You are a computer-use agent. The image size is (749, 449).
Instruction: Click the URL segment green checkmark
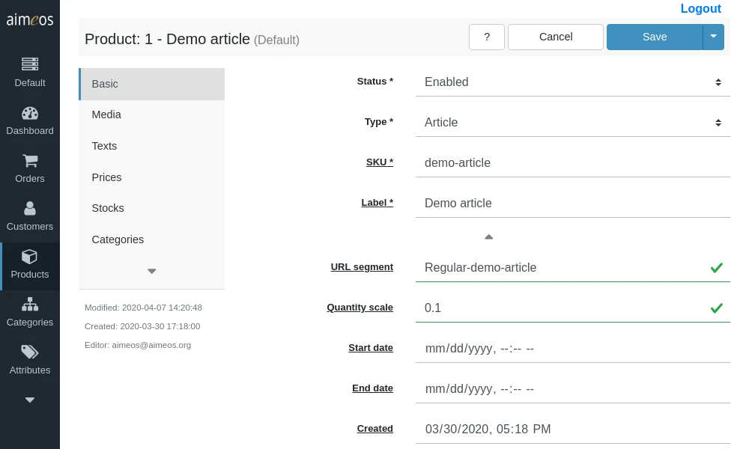click(717, 268)
